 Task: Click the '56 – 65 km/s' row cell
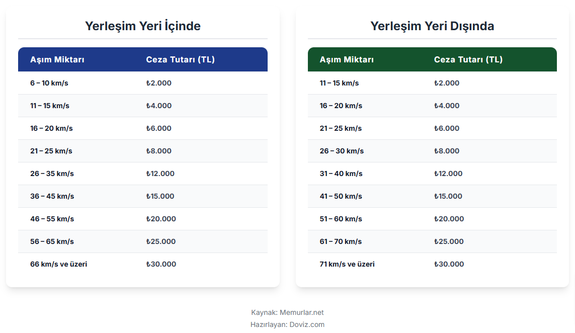(52, 241)
